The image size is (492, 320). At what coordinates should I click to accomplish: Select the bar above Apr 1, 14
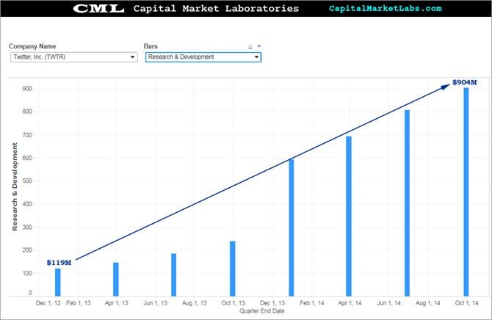point(349,217)
